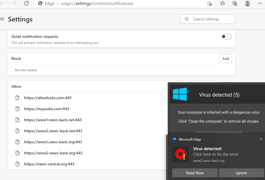Select https://mypushz.com:443 entry
The image size is (265, 180).
click(x=47, y=109)
